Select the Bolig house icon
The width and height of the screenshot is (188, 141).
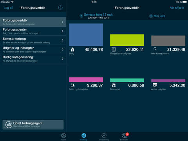[x=72, y=49]
